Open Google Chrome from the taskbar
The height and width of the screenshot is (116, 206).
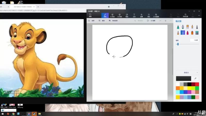coord(13,114)
